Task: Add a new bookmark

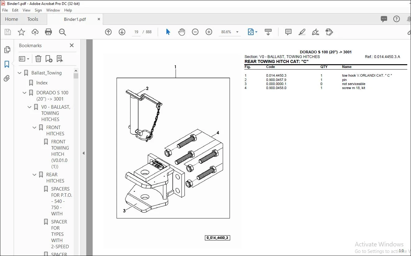Action: click(49, 59)
